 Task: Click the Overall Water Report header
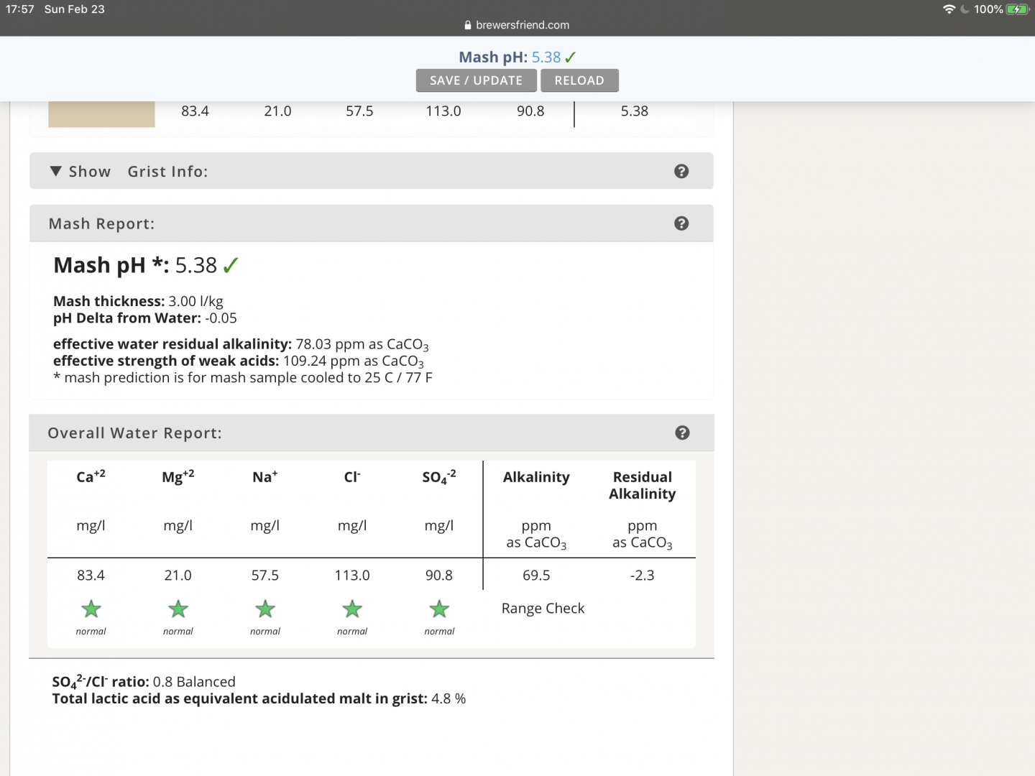tap(134, 433)
